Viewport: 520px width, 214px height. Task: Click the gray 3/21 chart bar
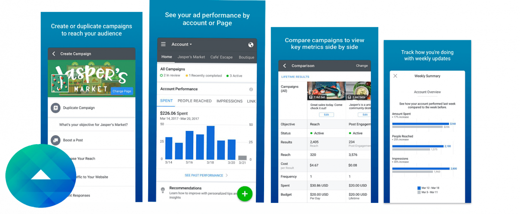click(243, 158)
